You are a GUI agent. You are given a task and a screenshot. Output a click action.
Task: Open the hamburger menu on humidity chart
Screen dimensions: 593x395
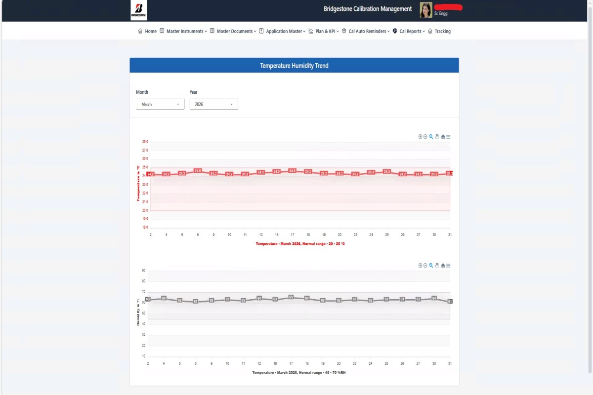pyautogui.click(x=448, y=266)
